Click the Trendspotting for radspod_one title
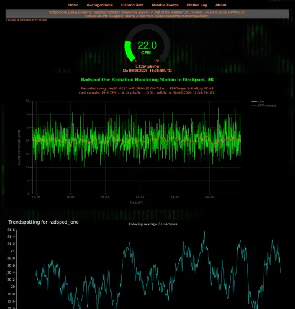Screen dimensions: 295x309 coord(44,222)
